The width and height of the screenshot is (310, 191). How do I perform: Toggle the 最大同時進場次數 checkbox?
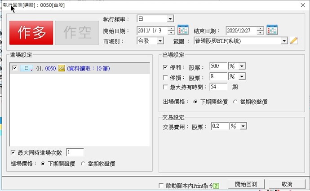13,152
